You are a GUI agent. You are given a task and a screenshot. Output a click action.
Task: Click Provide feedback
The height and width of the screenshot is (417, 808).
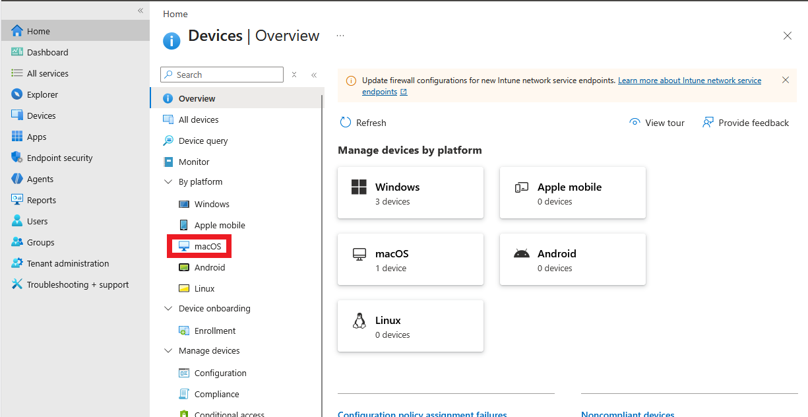(x=745, y=123)
